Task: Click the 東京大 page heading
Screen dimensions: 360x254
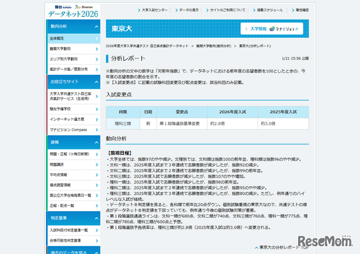Action: [121, 29]
